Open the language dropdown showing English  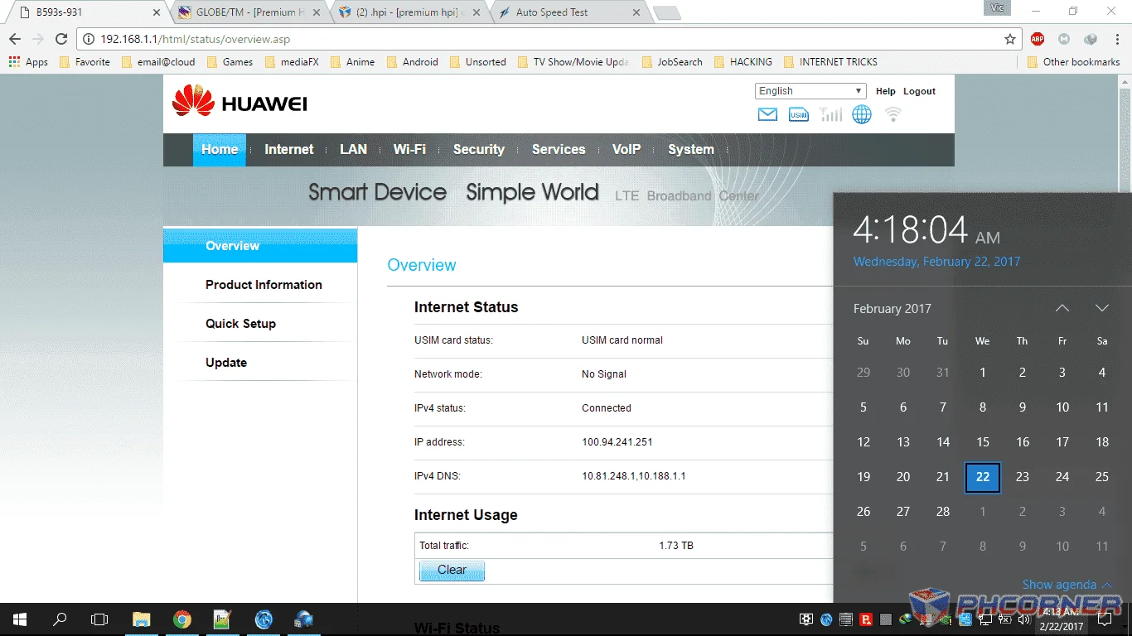[x=810, y=91]
